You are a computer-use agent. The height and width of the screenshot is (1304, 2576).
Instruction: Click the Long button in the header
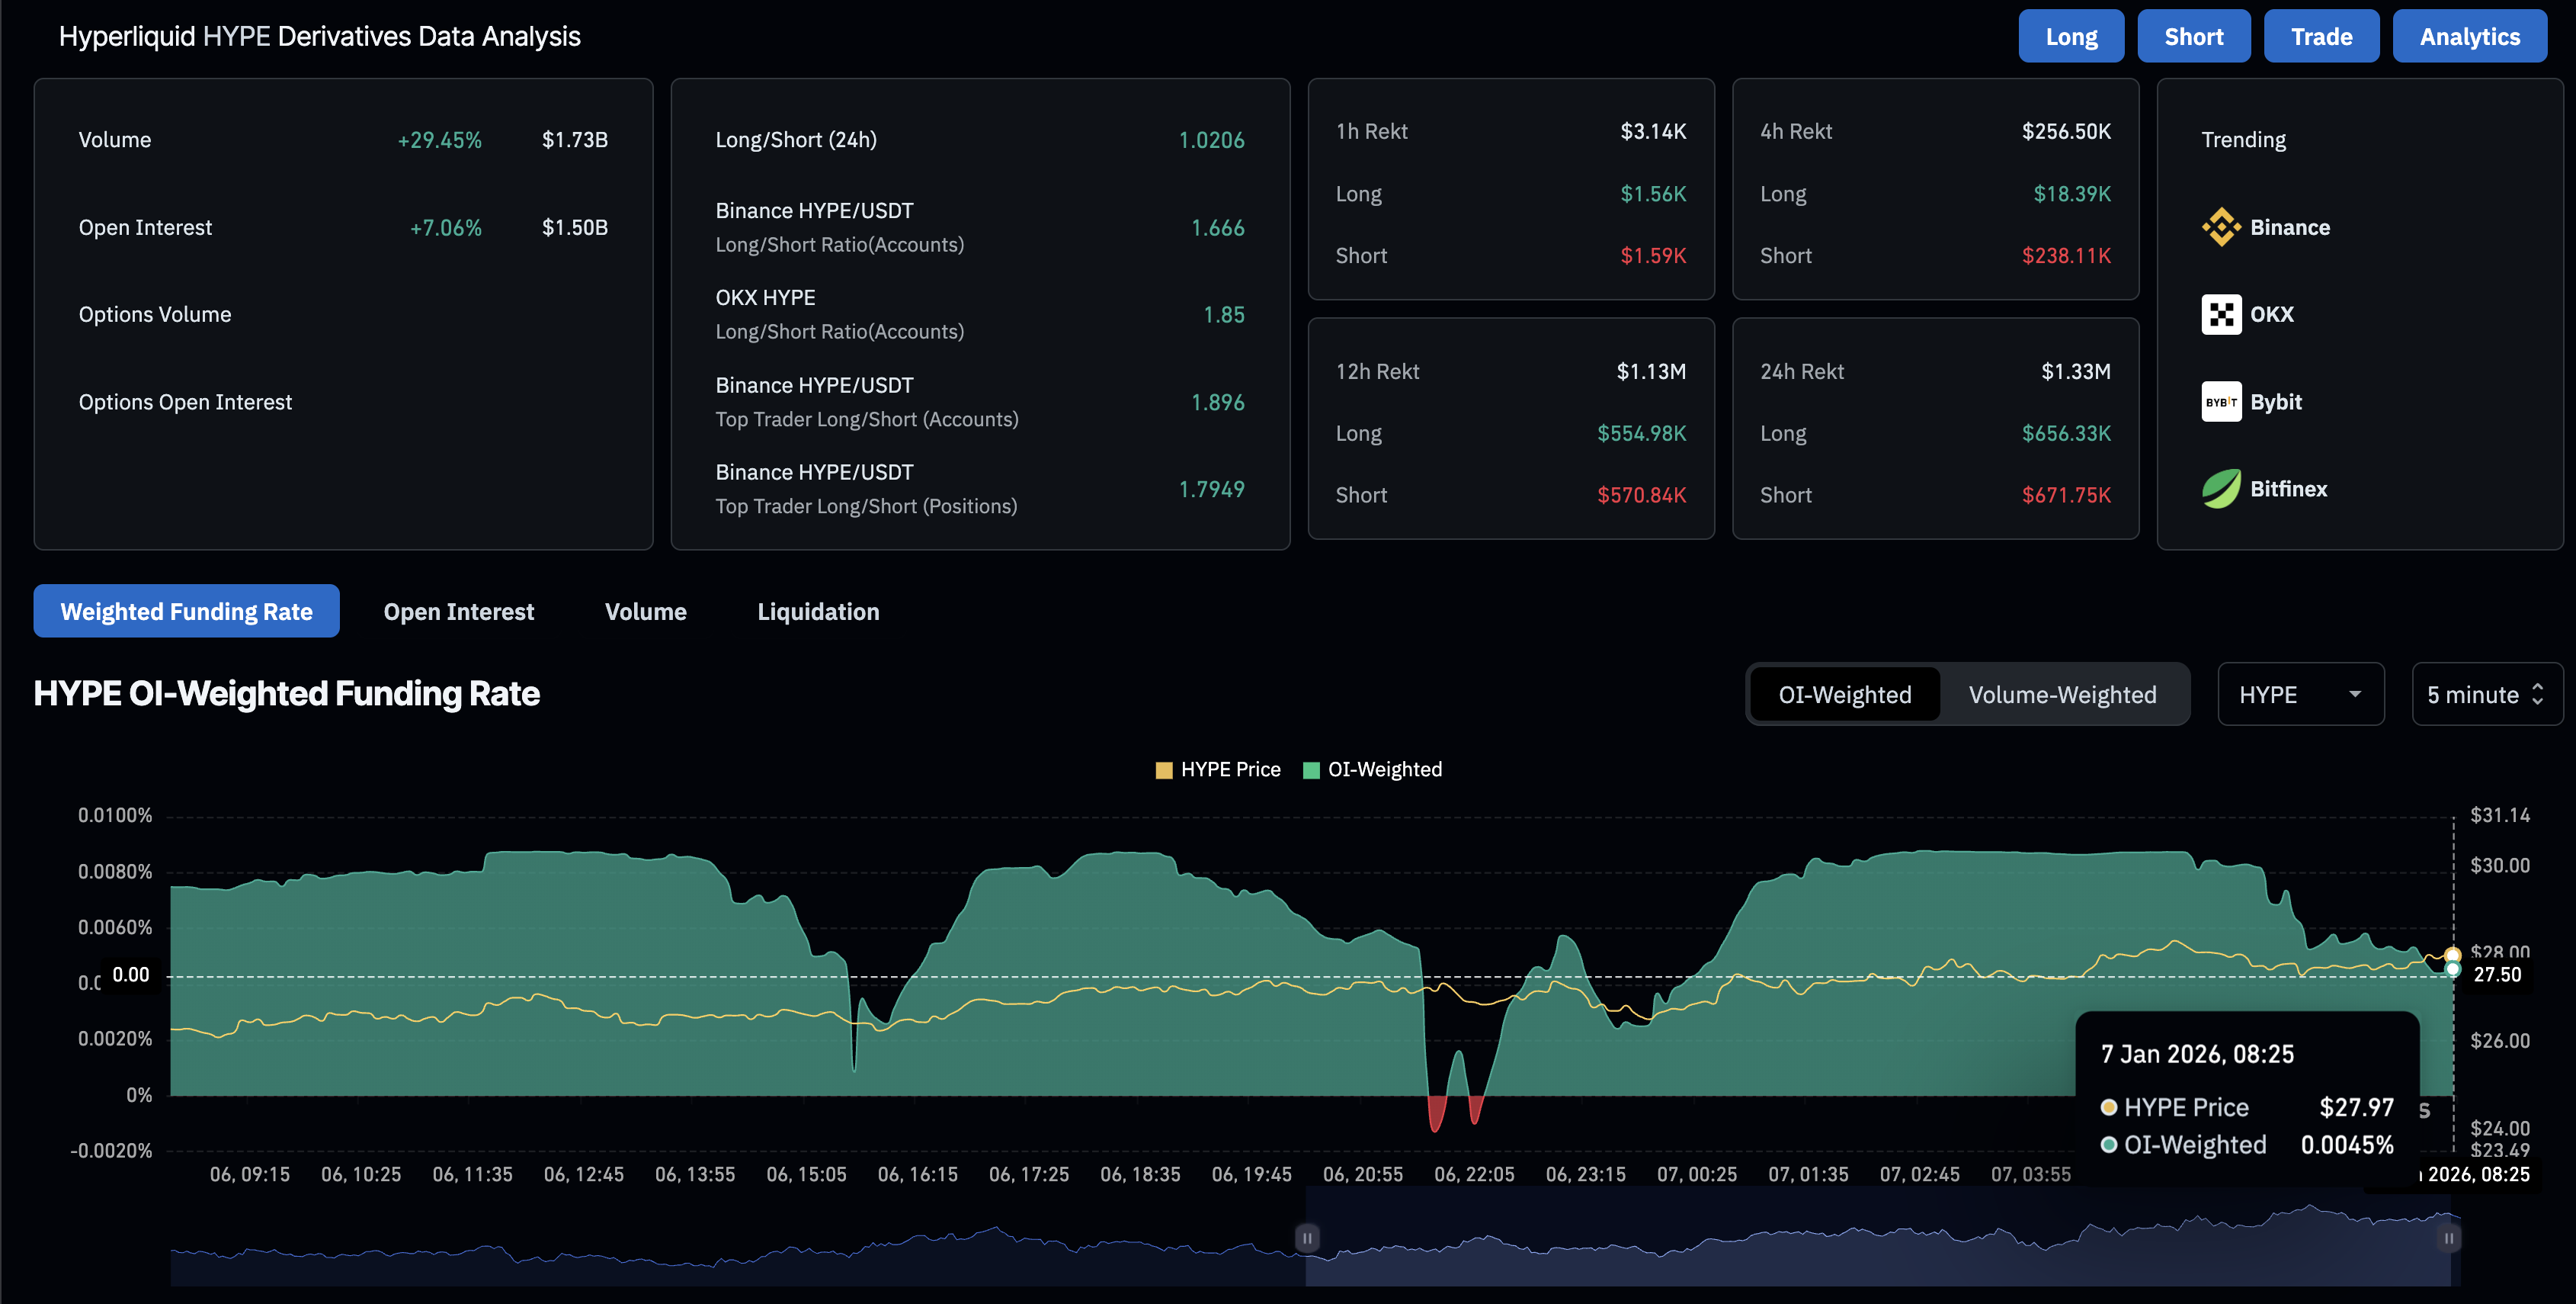[2071, 35]
